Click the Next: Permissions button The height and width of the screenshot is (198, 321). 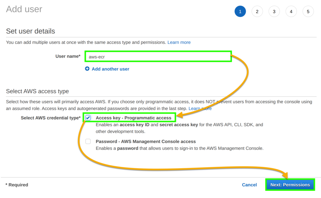[x=290, y=185]
